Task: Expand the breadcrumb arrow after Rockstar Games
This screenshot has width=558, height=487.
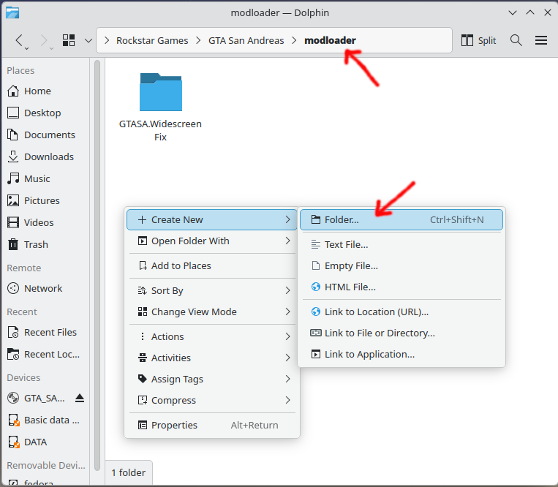Action: (x=198, y=40)
